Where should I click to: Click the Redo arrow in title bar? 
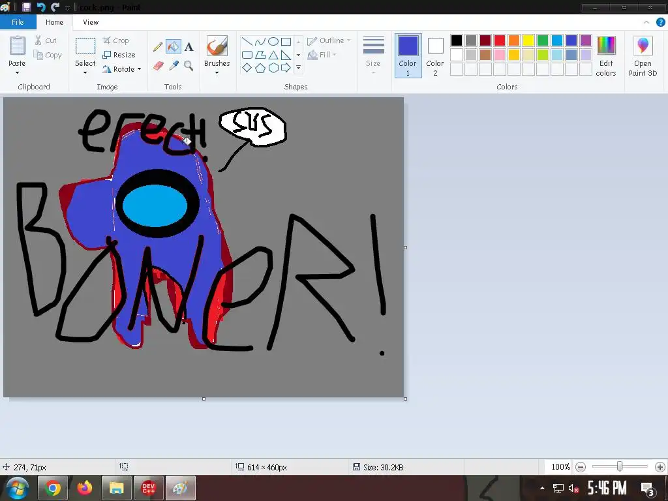55,7
